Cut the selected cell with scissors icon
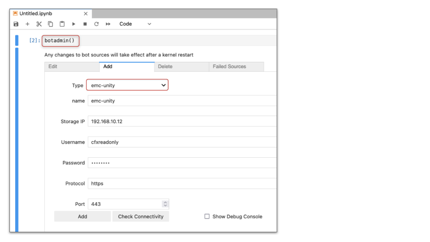 point(39,24)
